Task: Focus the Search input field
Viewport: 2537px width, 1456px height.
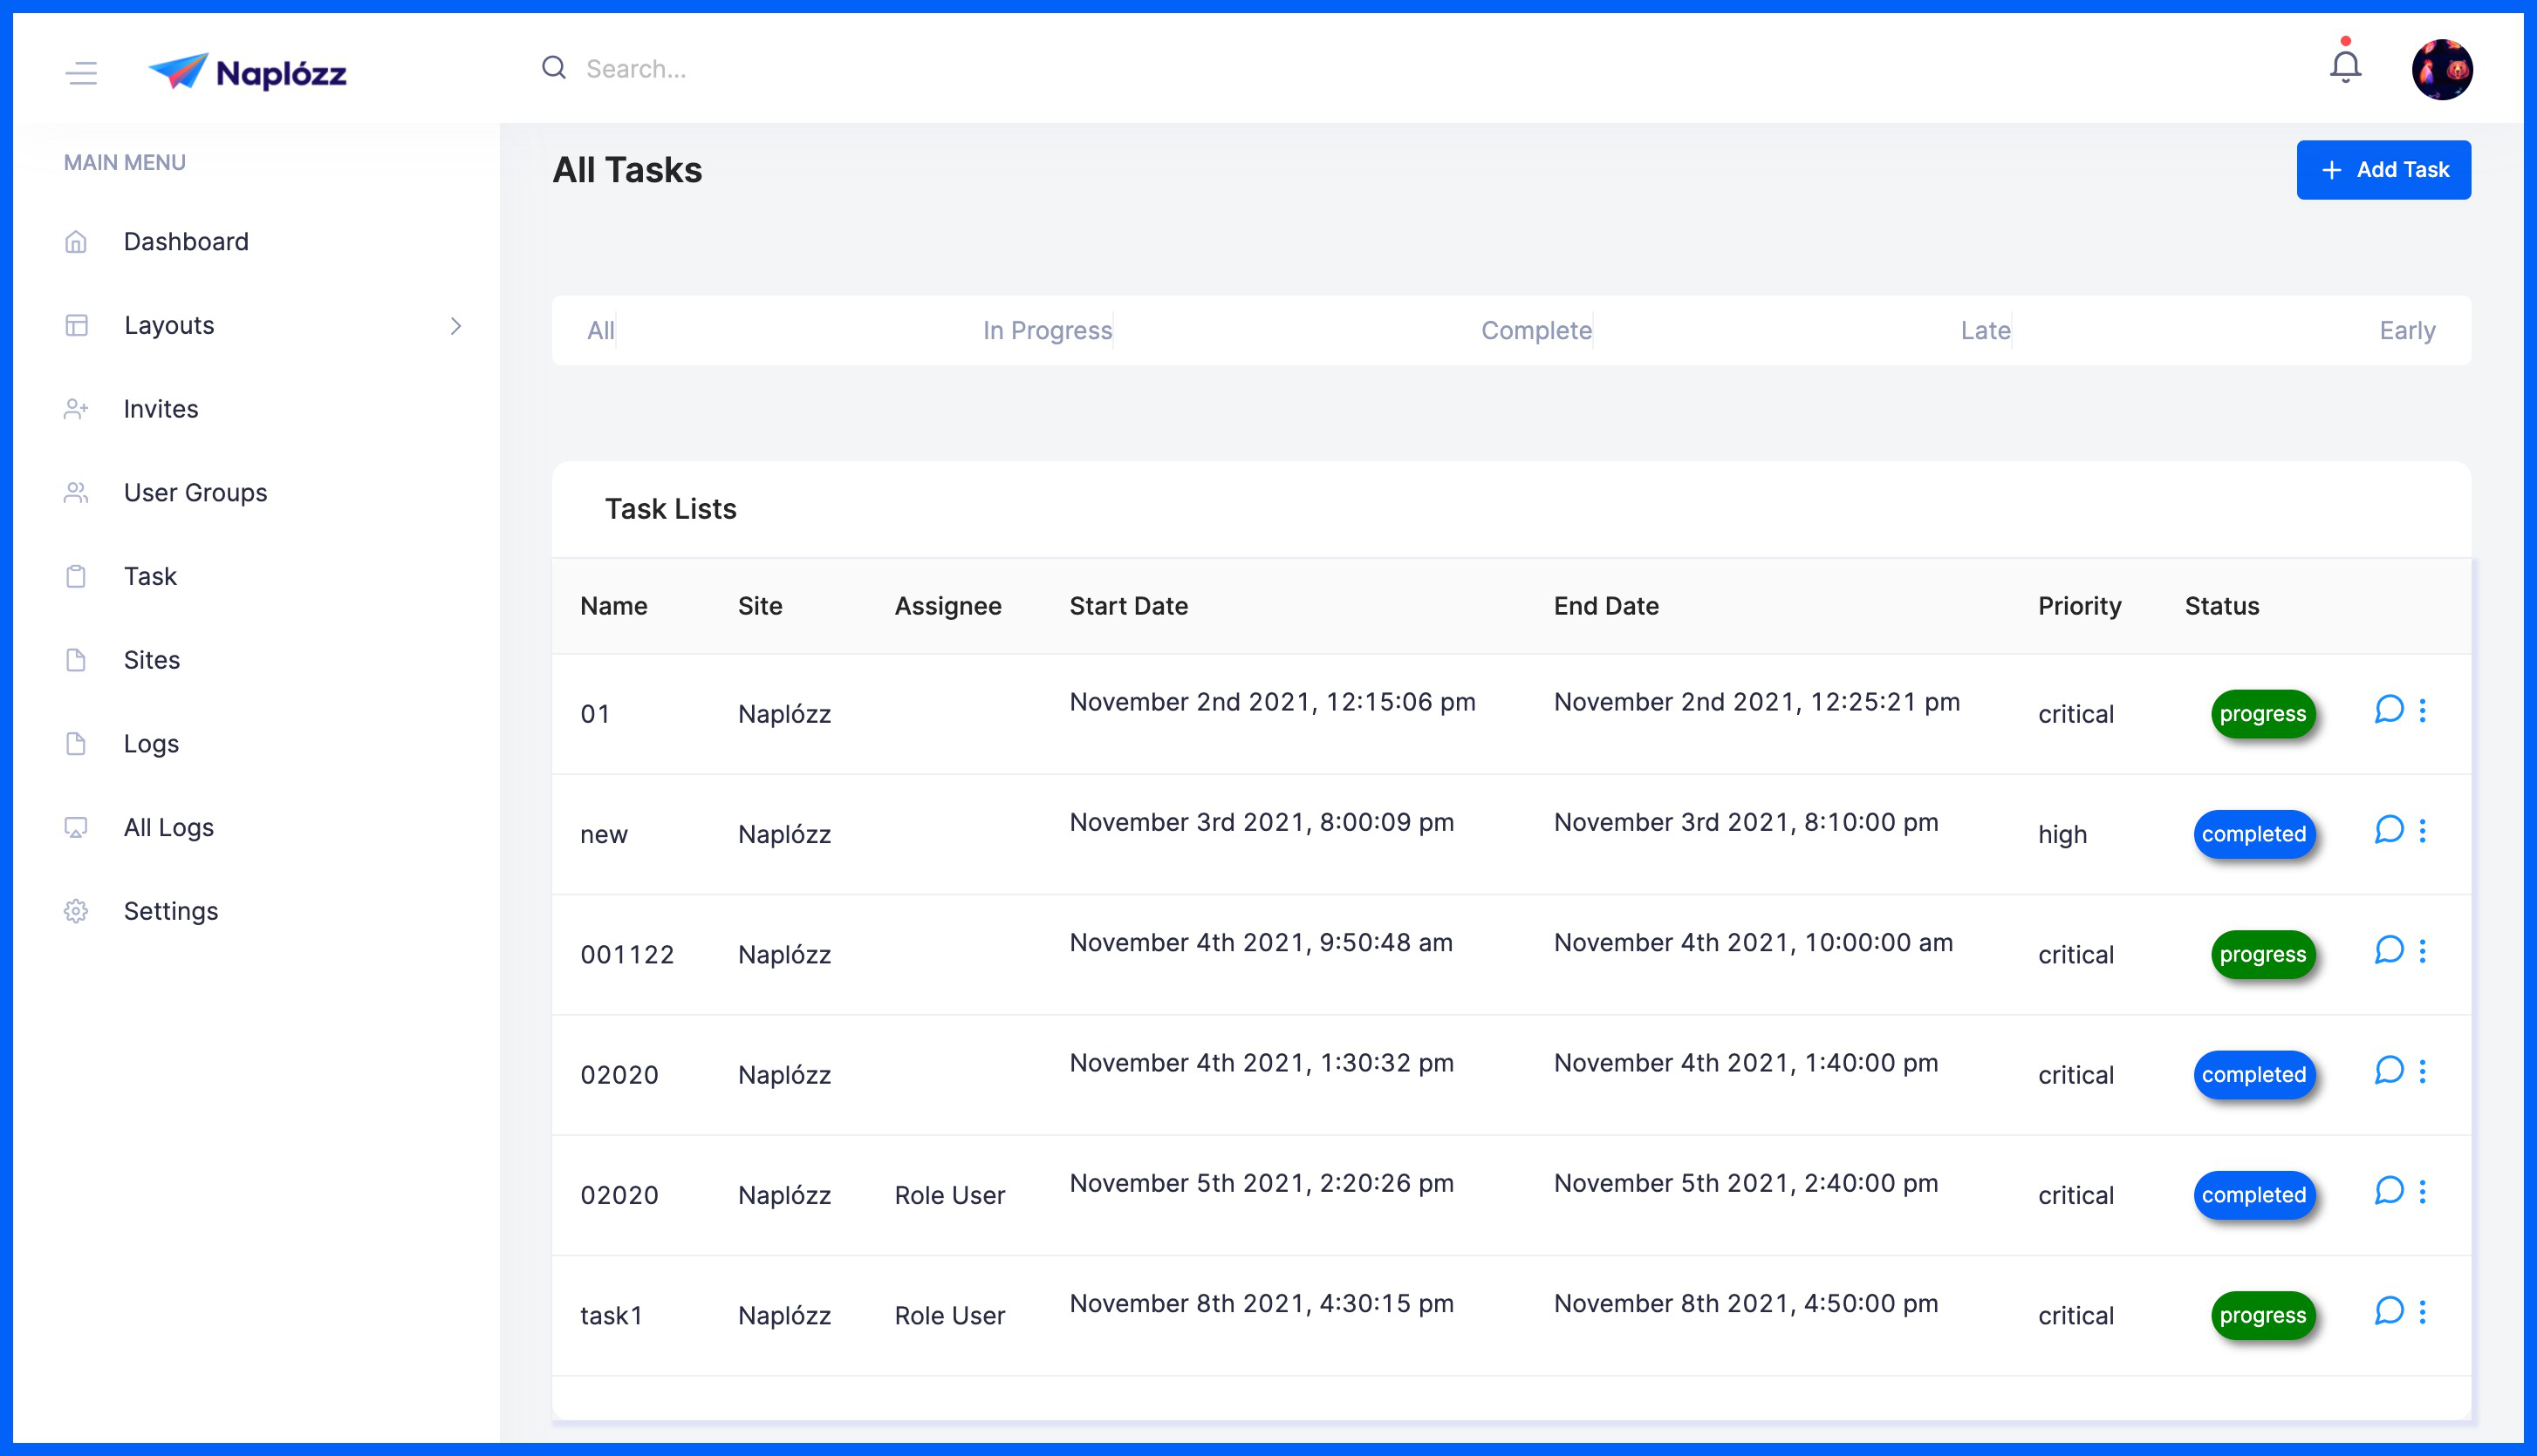Action: (900, 69)
